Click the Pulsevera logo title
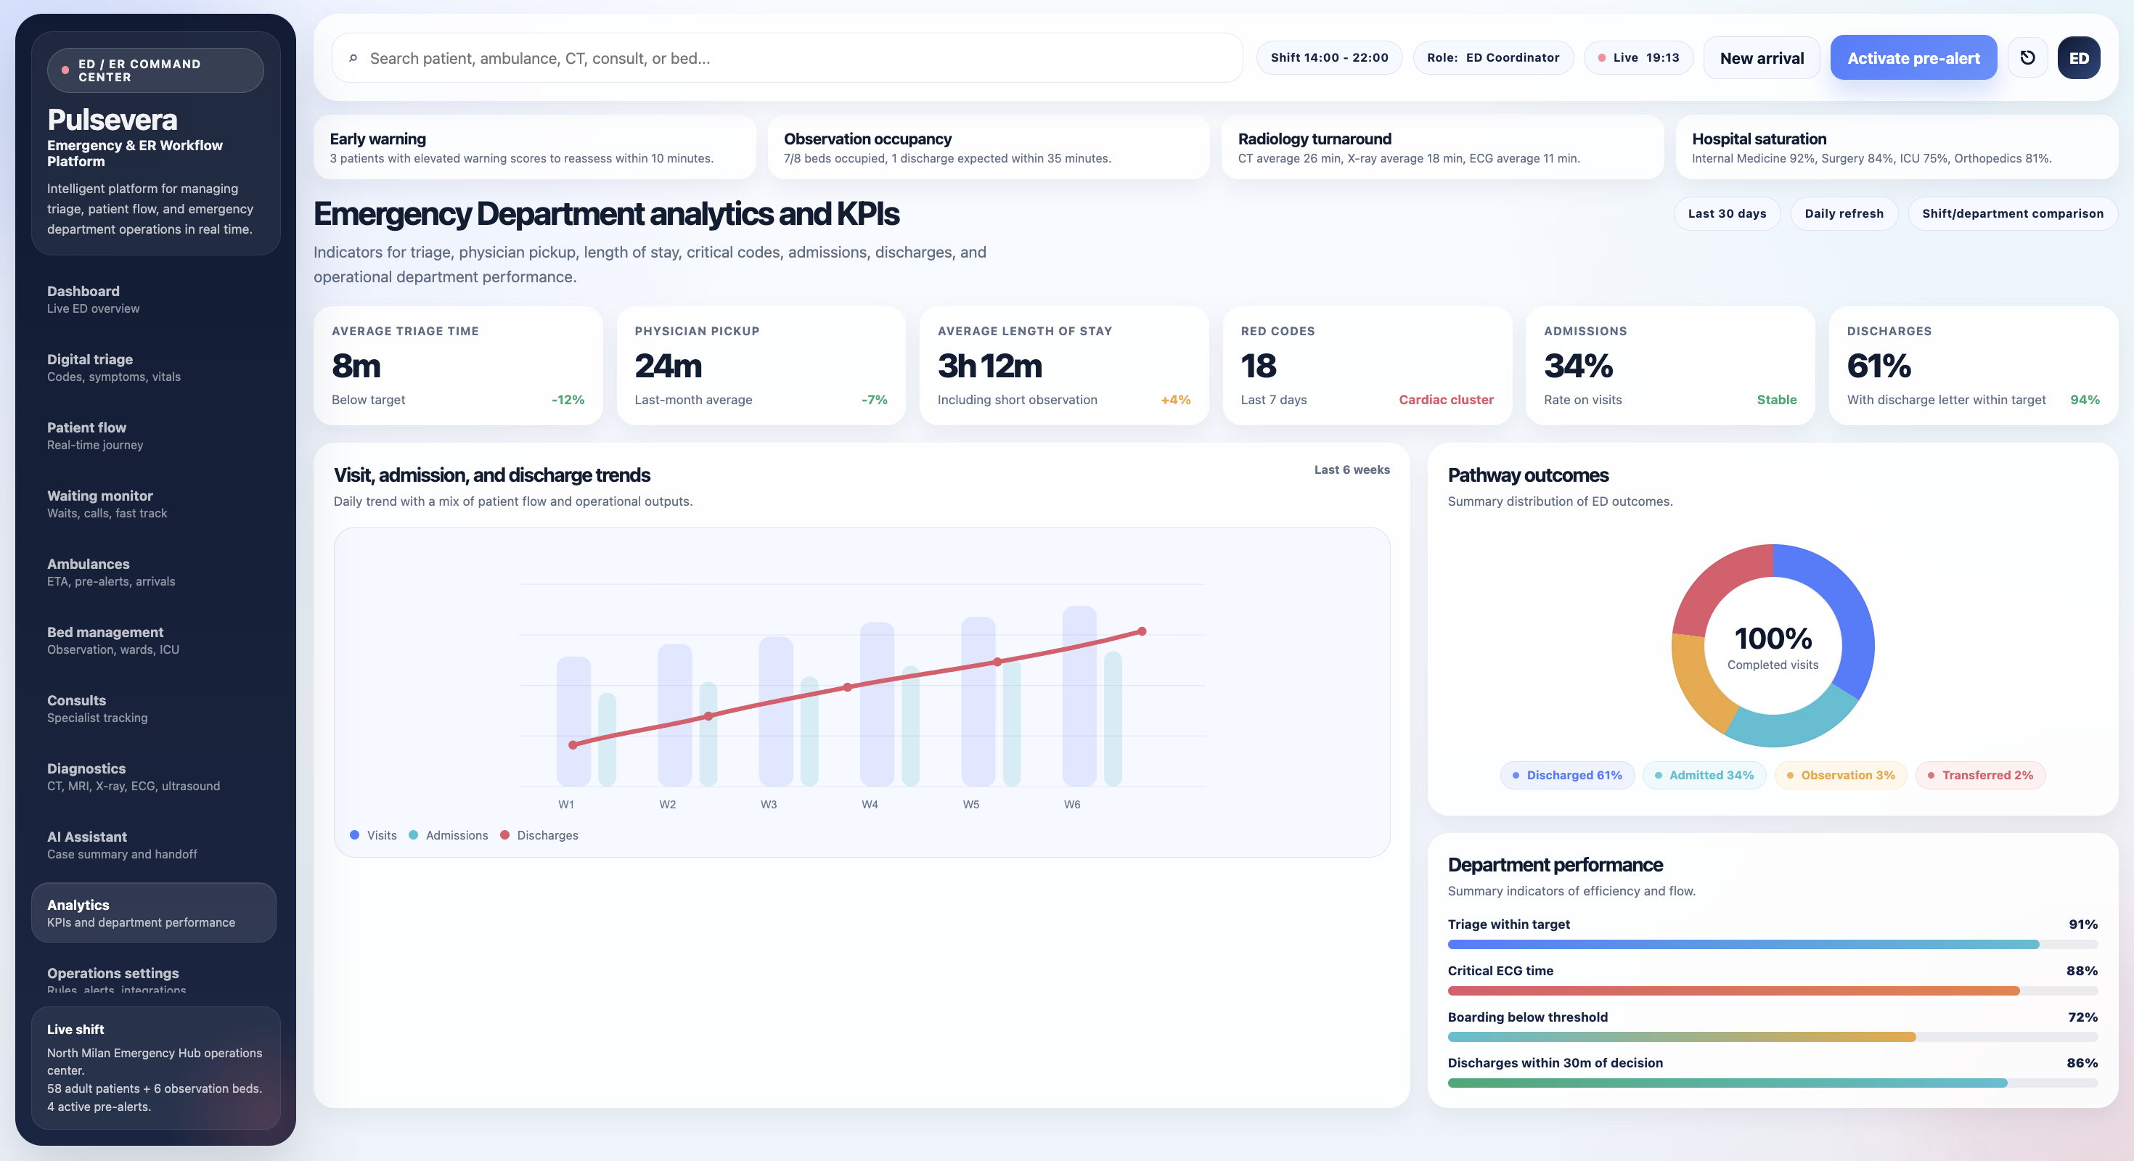The width and height of the screenshot is (2134, 1161). (x=112, y=120)
